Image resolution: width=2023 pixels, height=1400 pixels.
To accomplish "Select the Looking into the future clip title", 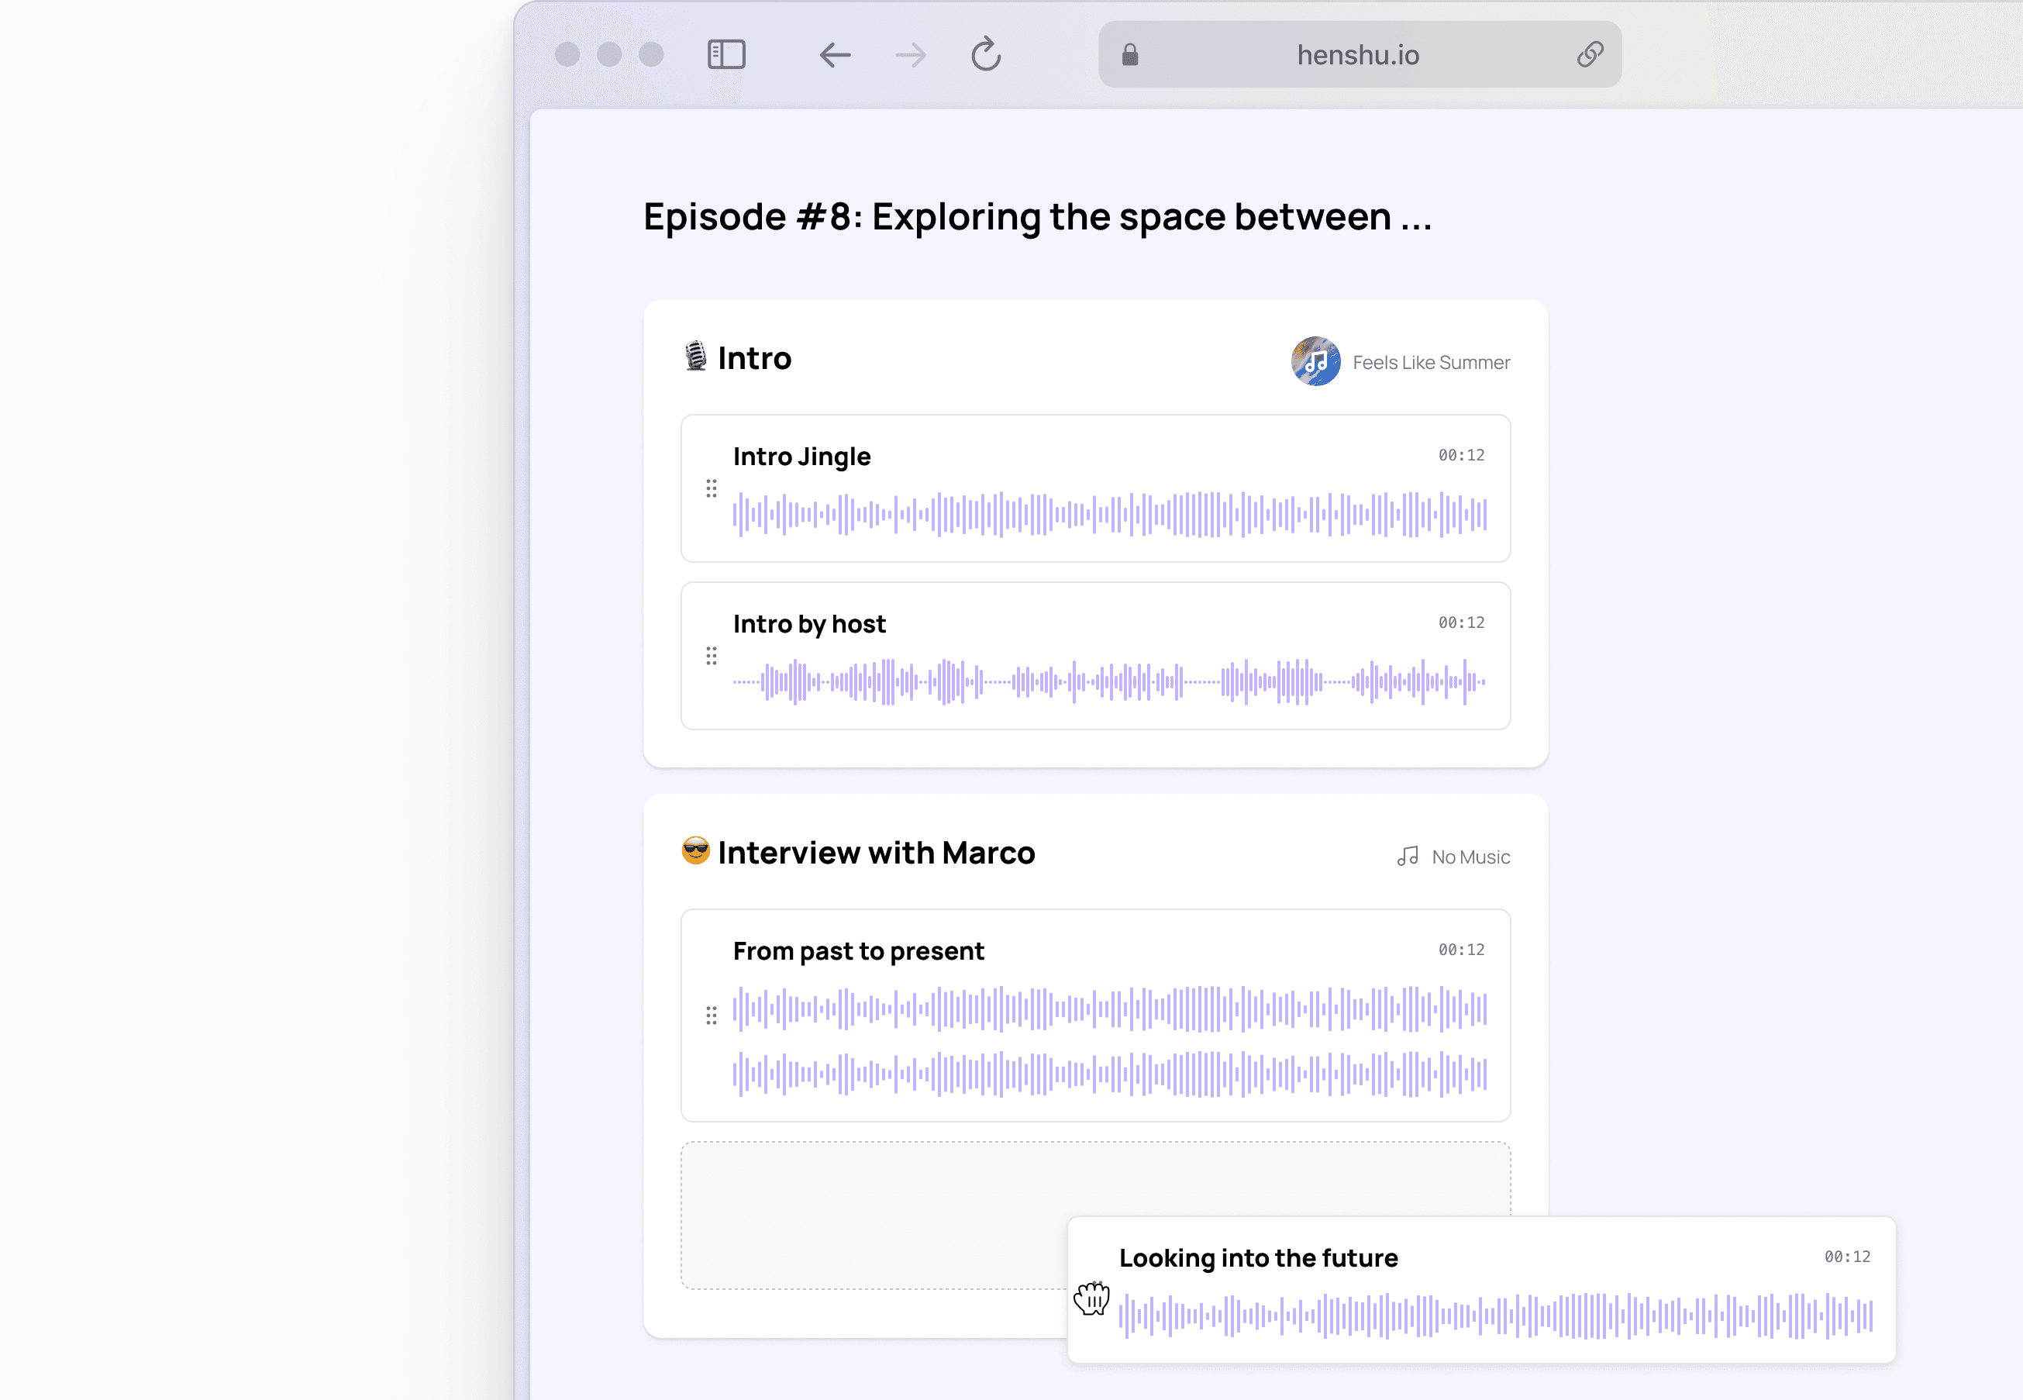I will click(x=1258, y=1258).
